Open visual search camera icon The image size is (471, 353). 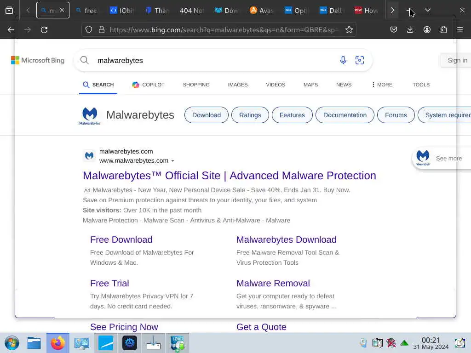pyautogui.click(x=360, y=60)
